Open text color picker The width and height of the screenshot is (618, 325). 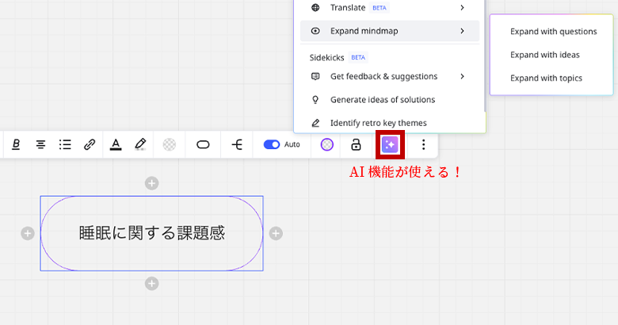[116, 144]
